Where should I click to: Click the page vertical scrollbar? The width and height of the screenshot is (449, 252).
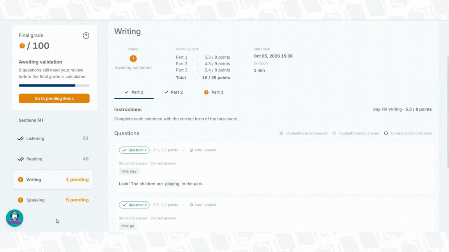point(448,112)
